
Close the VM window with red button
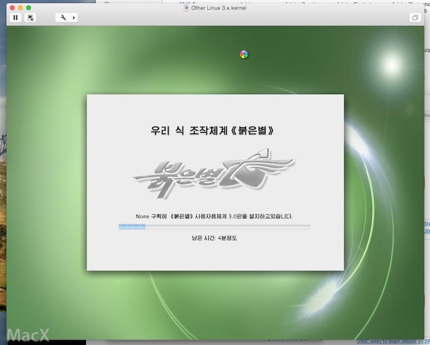12,7
